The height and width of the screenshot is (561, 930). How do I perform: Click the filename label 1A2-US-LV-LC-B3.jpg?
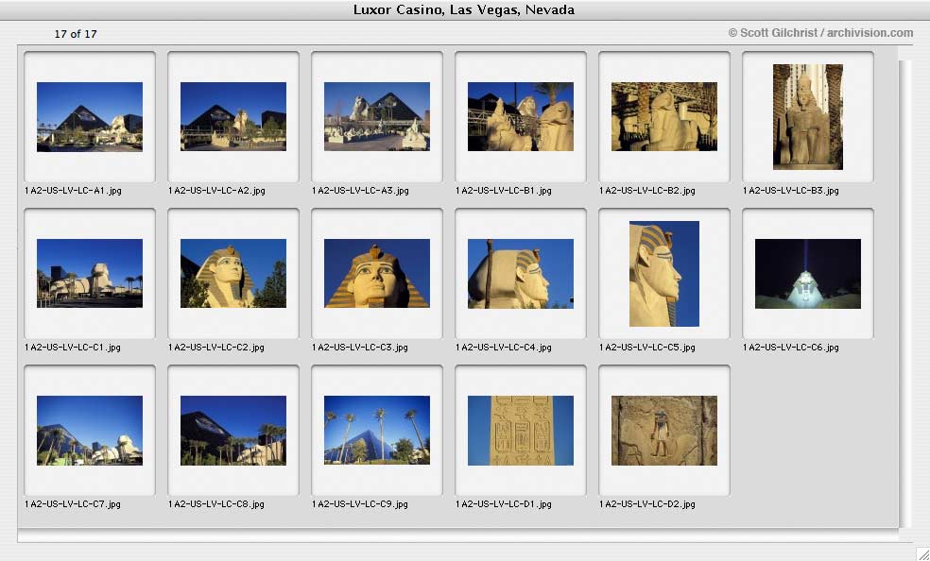791,191
